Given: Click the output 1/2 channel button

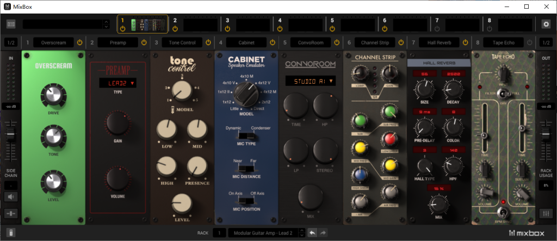Looking at the screenshot, I should [546, 42].
